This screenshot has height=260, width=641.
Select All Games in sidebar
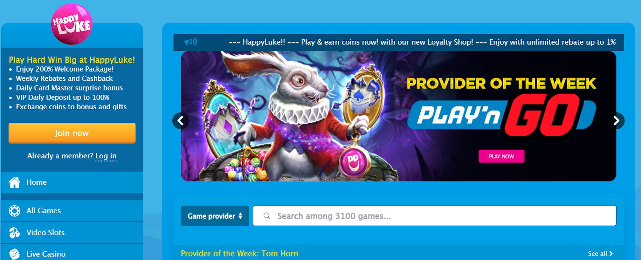72,211
